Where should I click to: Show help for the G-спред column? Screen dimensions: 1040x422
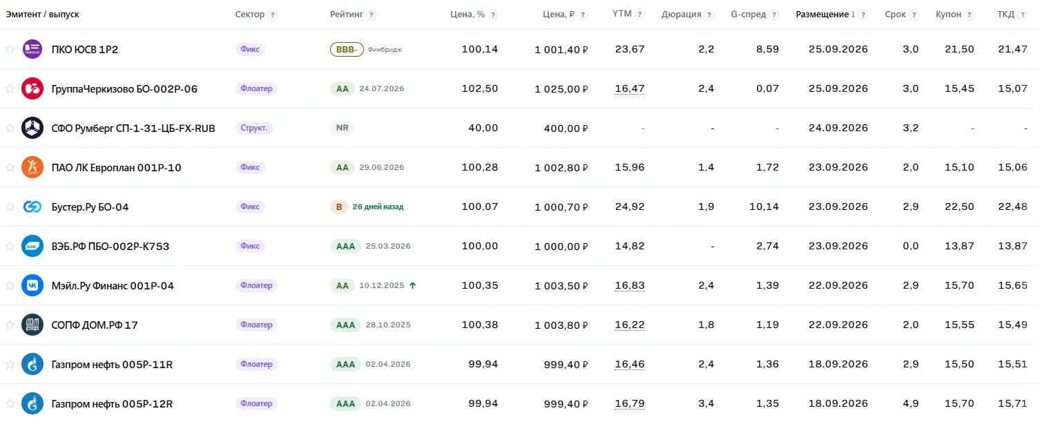coord(774,15)
